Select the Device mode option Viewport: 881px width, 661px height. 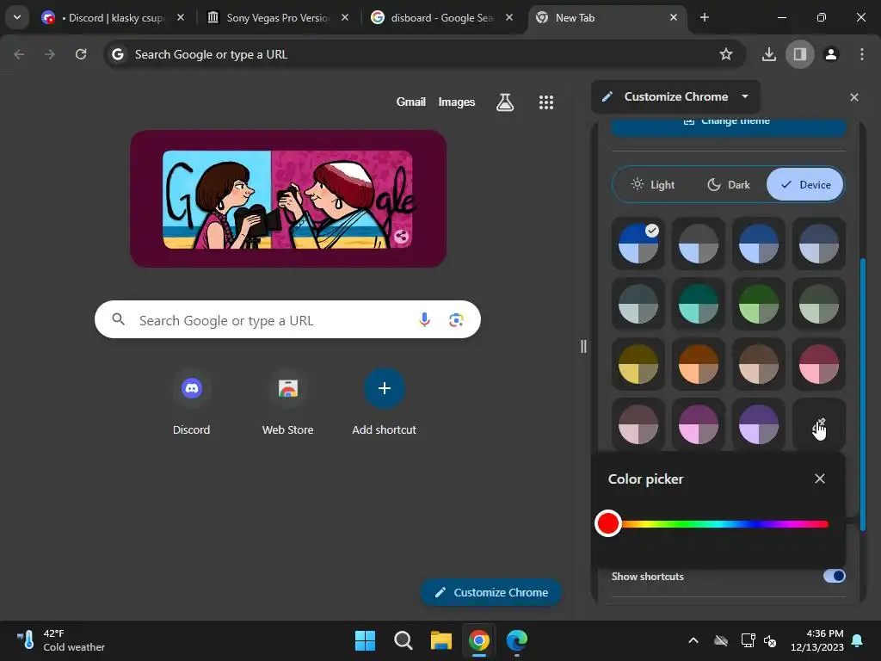[804, 184]
